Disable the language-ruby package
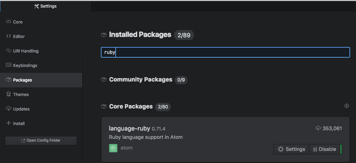The height and width of the screenshot is (163, 356). (x=325, y=149)
